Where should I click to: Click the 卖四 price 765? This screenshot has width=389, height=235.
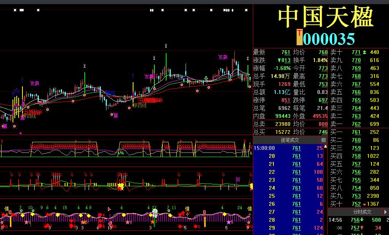pos(356,100)
